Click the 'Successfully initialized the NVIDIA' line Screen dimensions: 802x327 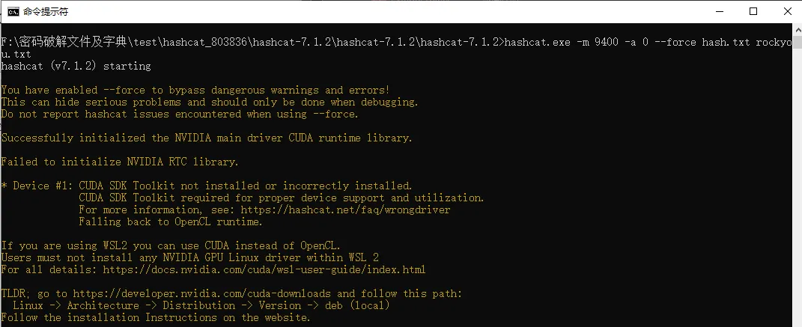[207, 138]
